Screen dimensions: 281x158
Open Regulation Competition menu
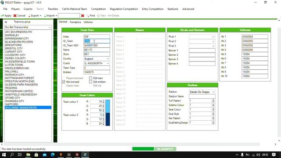tap(124, 9)
